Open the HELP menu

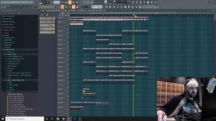tap(31, 2)
